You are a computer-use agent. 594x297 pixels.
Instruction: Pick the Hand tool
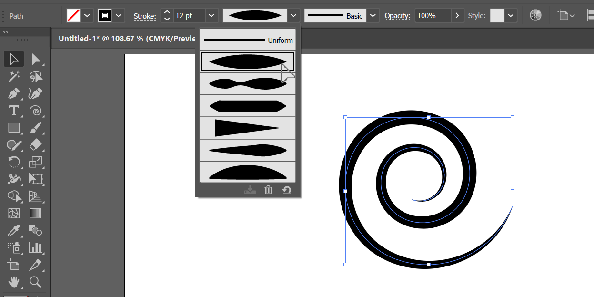14,282
